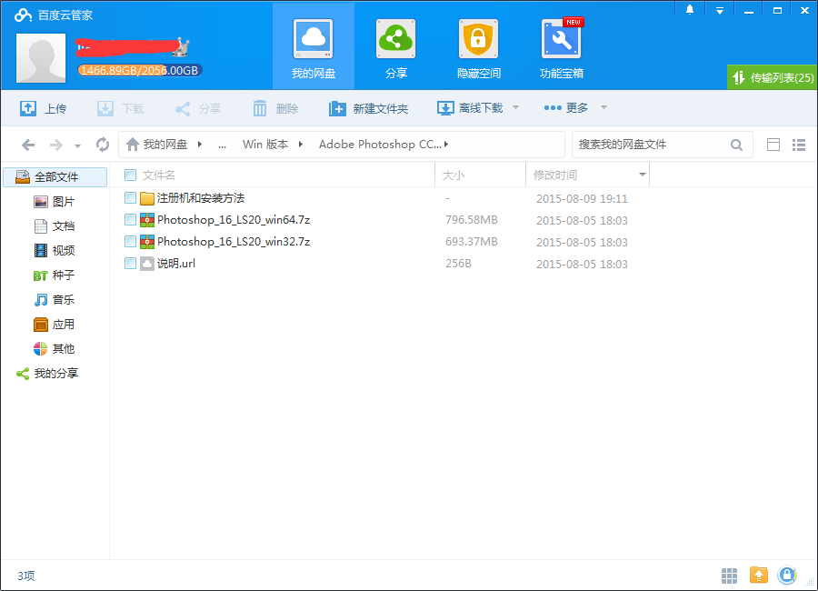Image resolution: width=818 pixels, height=591 pixels.
Task: Click the search magnifier icon
Action: (736, 145)
